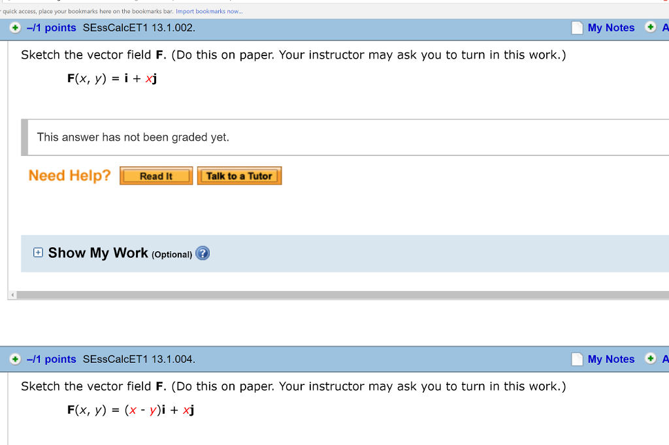Screen dimensions: 669x445
Task: Click green plus right of My Notes, 13.1.002
Action: pyautogui.click(x=650, y=27)
